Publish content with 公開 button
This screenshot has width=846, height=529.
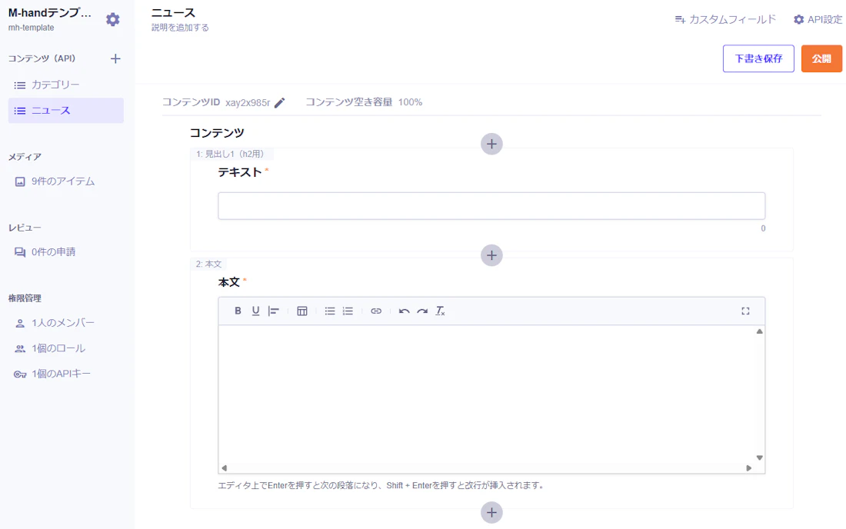[x=821, y=58]
